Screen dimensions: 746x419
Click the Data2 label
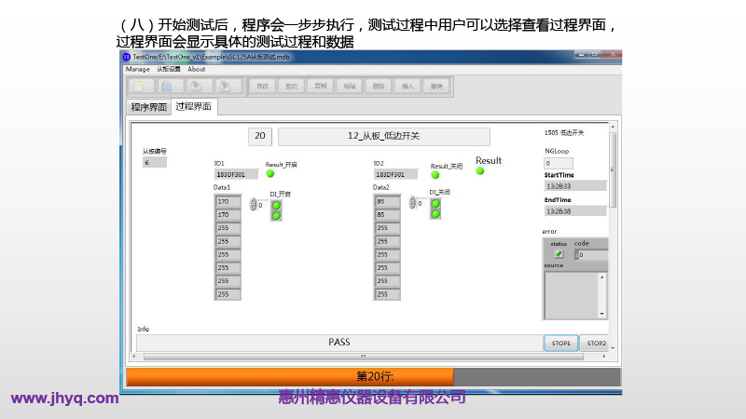(381, 188)
